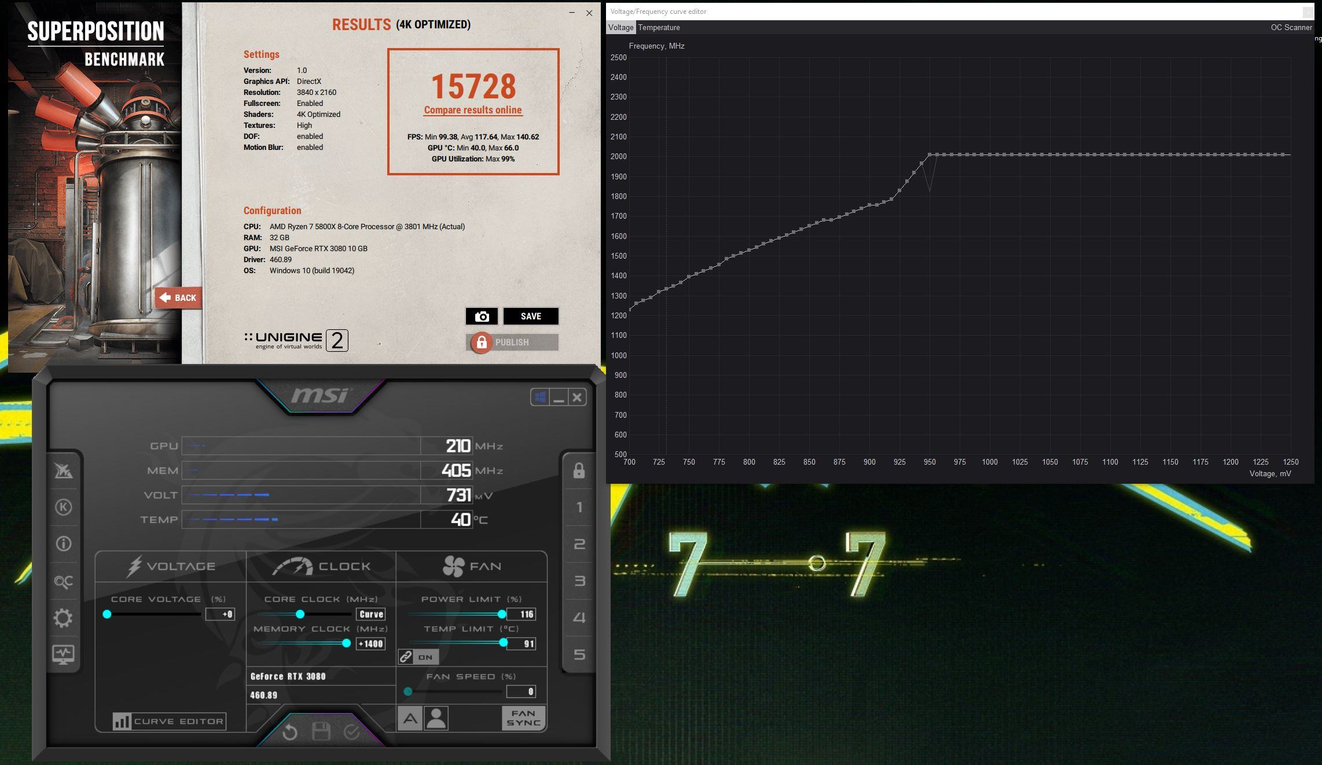Screen dimensions: 1322x765
Task: Toggle the profile lock padlock
Action: tap(579, 470)
